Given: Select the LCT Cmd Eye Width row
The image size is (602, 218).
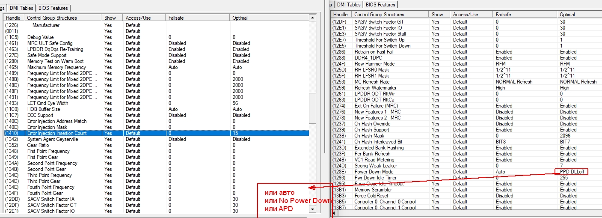Looking at the screenshot, I should click(156, 103).
